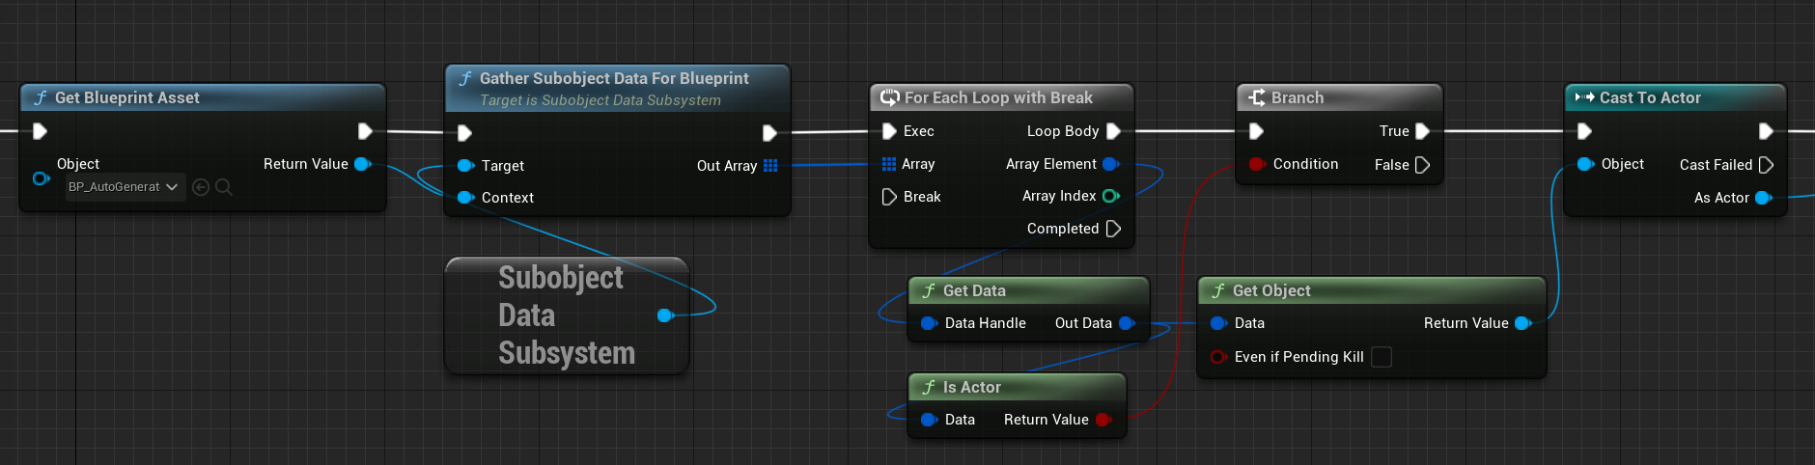Click the Object input pin on Get Blueprint Asset
Image resolution: width=1815 pixels, height=465 pixels.
(42, 178)
